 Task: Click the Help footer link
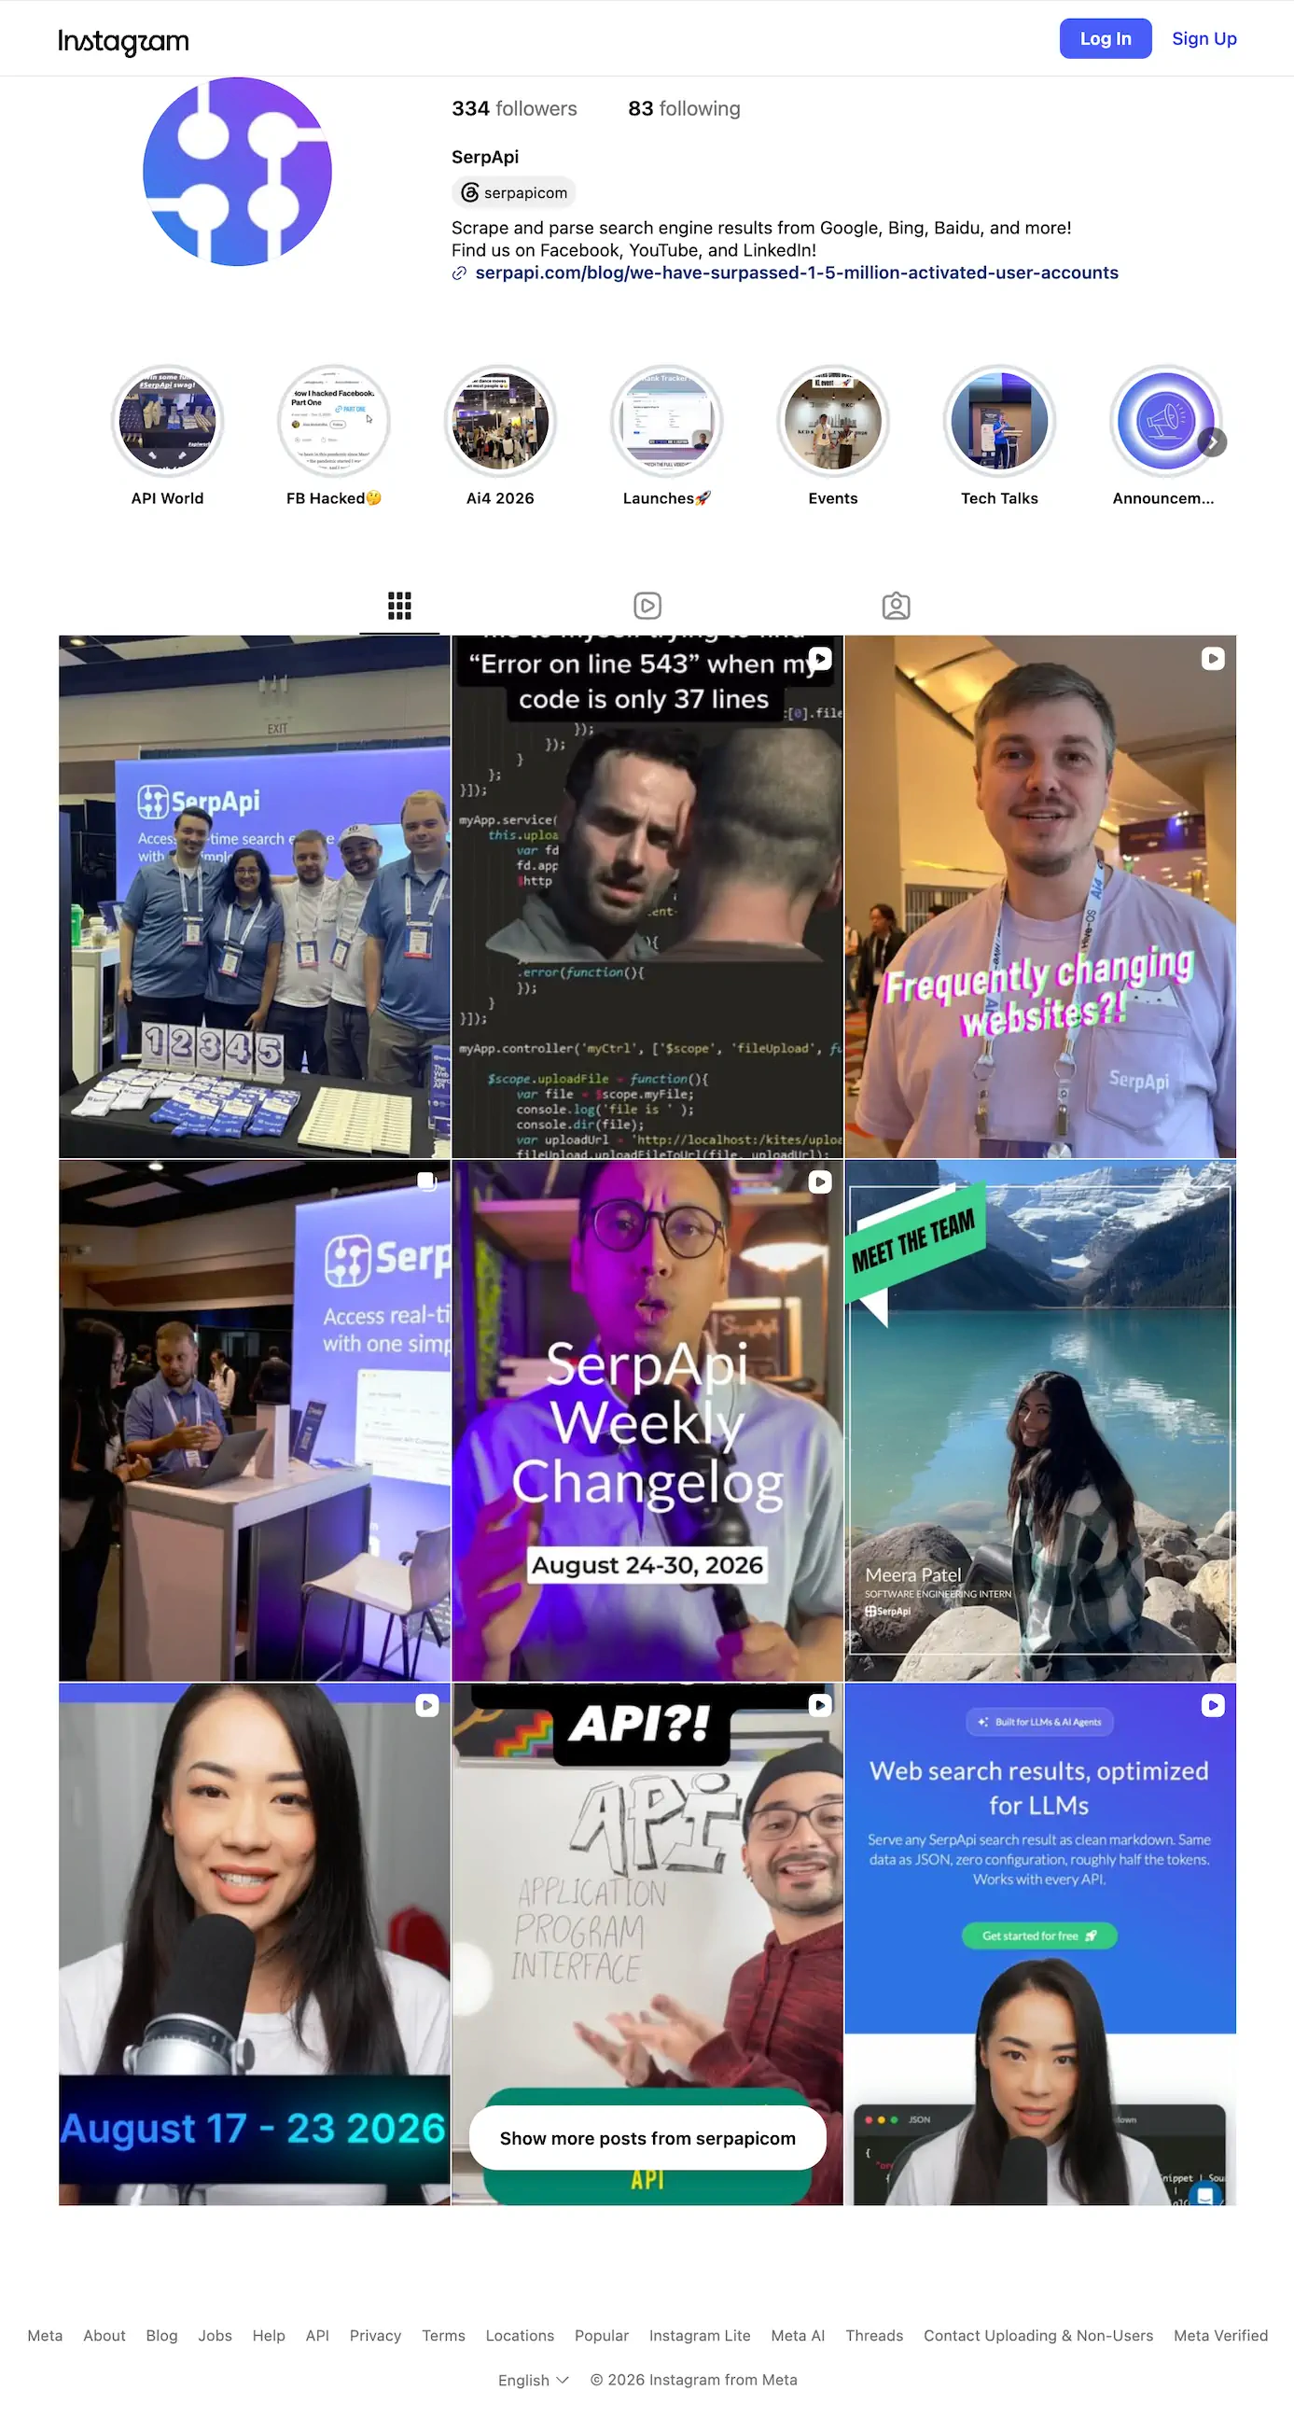coord(269,2335)
